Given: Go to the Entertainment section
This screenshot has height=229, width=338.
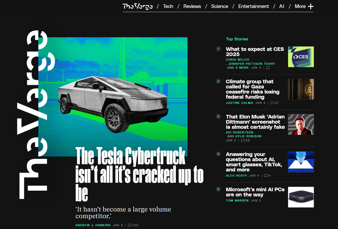Looking at the screenshot, I should pos(254,6).
